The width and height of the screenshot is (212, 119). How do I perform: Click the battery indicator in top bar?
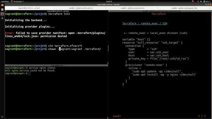coord(206,1)
